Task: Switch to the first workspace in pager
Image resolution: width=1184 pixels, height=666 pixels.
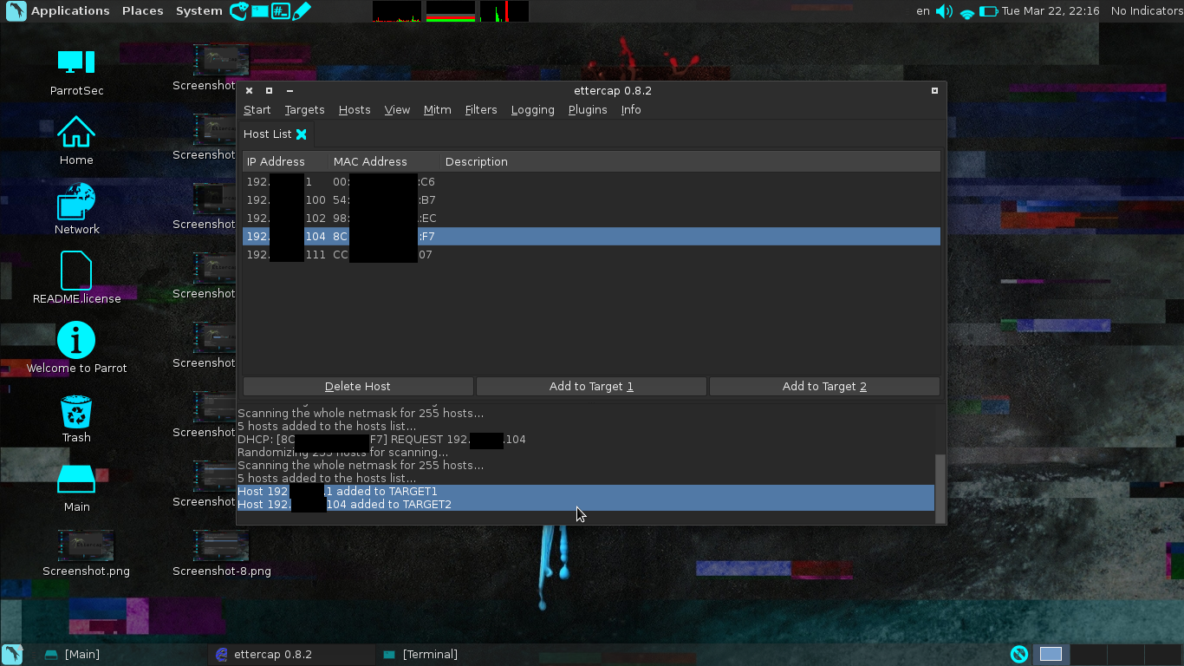Action: point(1051,655)
